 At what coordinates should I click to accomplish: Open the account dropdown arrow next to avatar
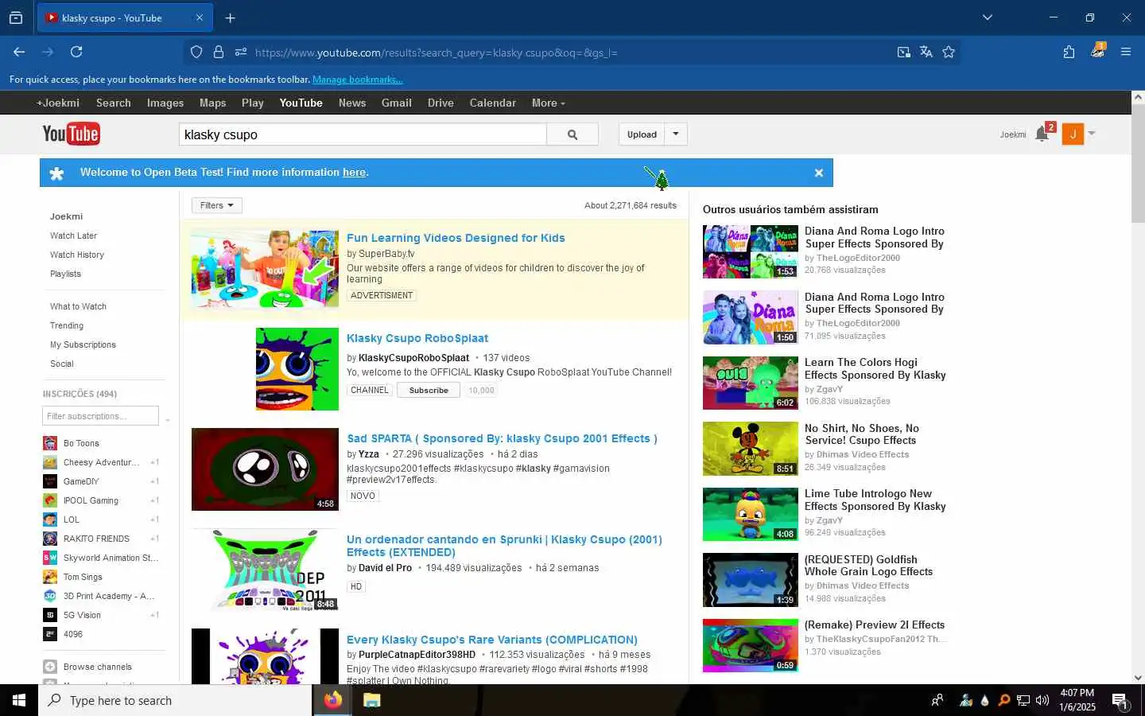point(1092,134)
